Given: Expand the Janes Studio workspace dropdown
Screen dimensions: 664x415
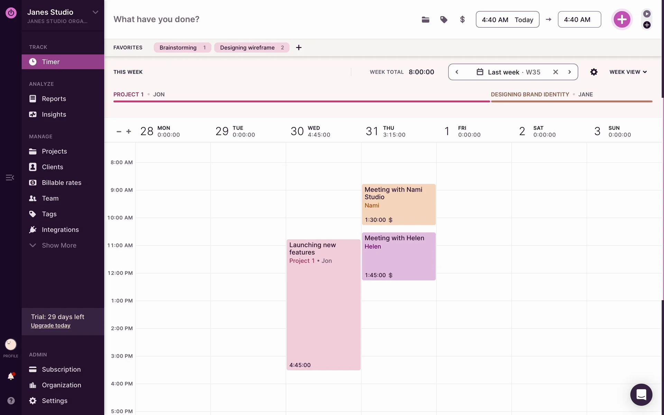Looking at the screenshot, I should 95,12.
